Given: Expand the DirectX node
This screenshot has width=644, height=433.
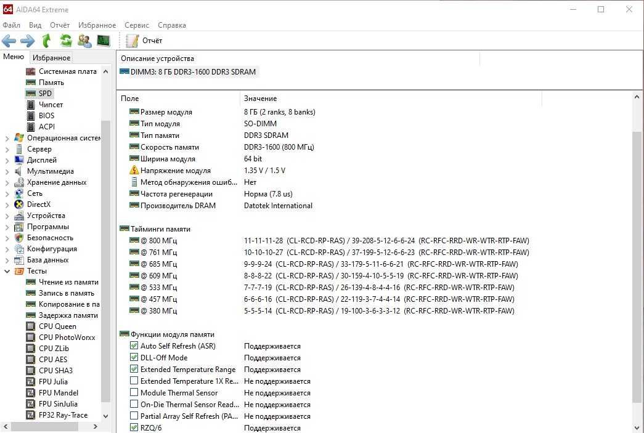Looking at the screenshot, I should pyautogui.click(x=7, y=205).
